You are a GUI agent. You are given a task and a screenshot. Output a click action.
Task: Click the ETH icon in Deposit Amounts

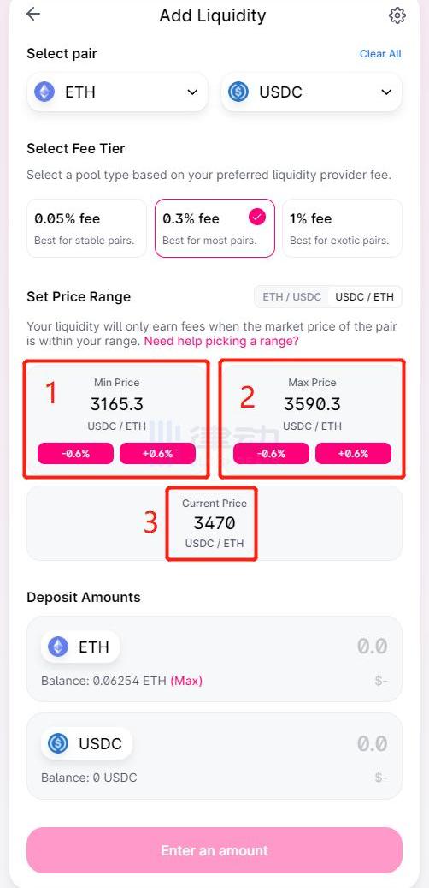[x=57, y=647]
